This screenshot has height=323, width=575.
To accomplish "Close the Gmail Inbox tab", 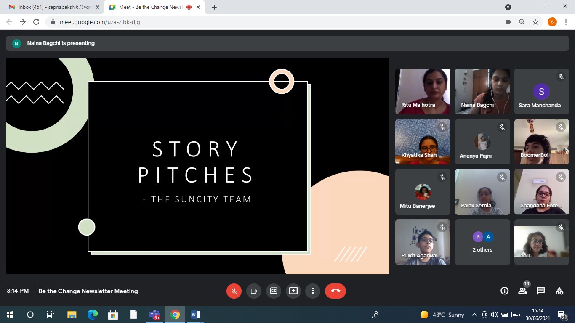I will (97, 7).
